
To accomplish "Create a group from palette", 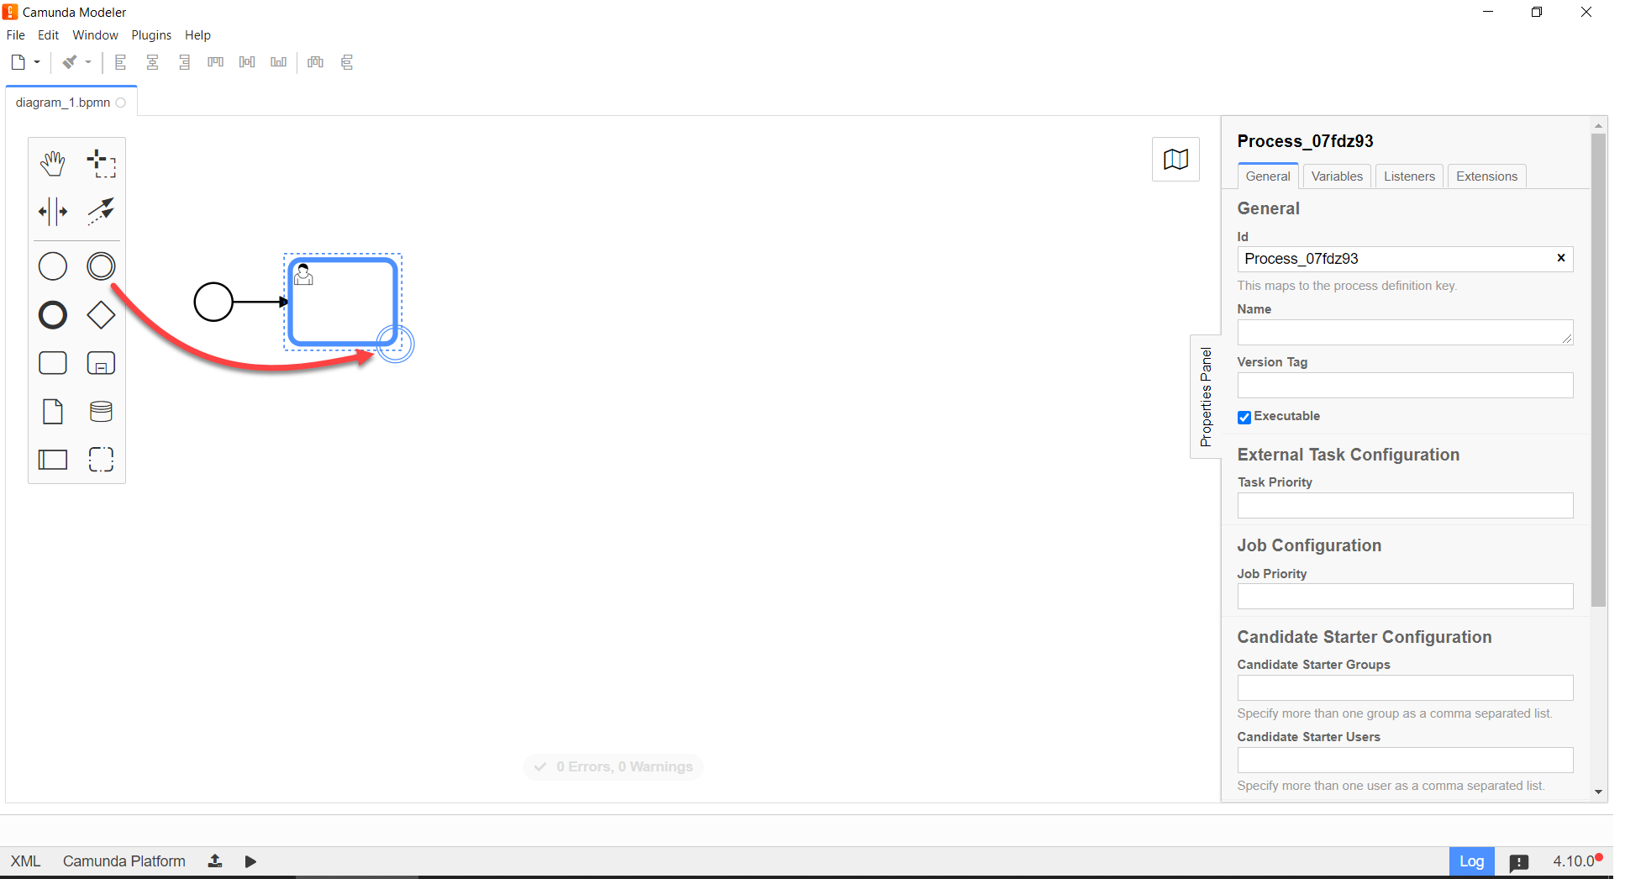I will coord(101,460).
